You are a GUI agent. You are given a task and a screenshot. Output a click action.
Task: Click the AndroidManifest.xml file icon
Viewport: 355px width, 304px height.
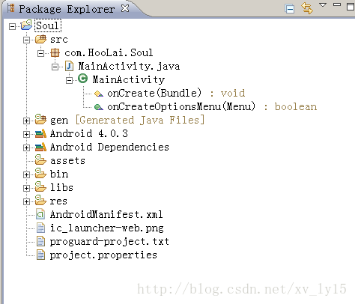pyautogui.click(x=40, y=214)
